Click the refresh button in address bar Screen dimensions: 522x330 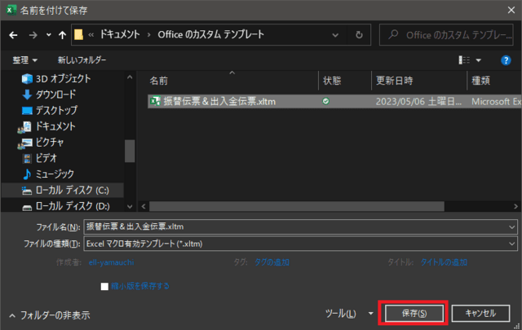click(359, 35)
